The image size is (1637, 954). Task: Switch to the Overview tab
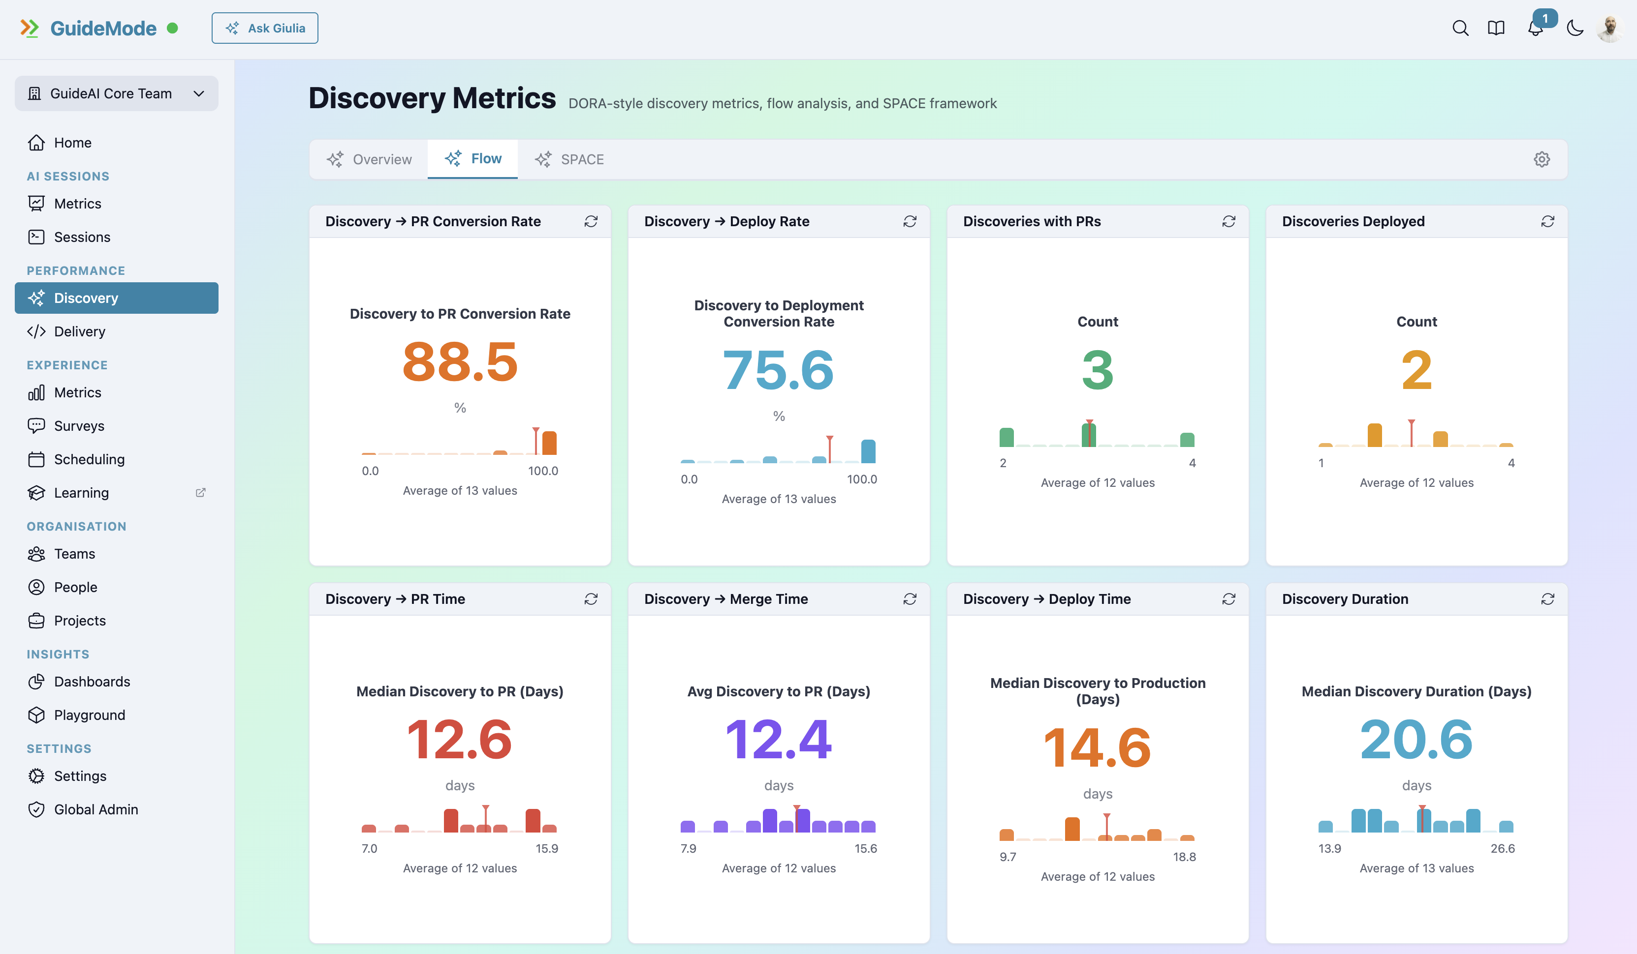pyautogui.click(x=369, y=159)
